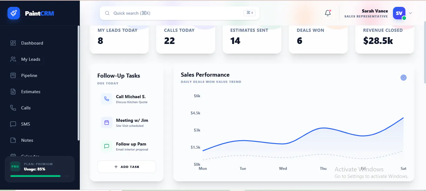Click the SMS chat bubble icon

[x=13, y=124]
